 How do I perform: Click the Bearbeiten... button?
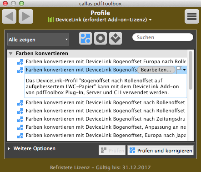pos(156,70)
